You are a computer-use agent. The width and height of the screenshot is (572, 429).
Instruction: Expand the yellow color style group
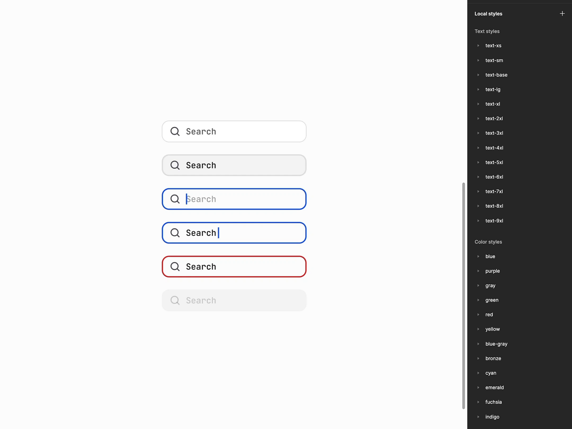478,329
